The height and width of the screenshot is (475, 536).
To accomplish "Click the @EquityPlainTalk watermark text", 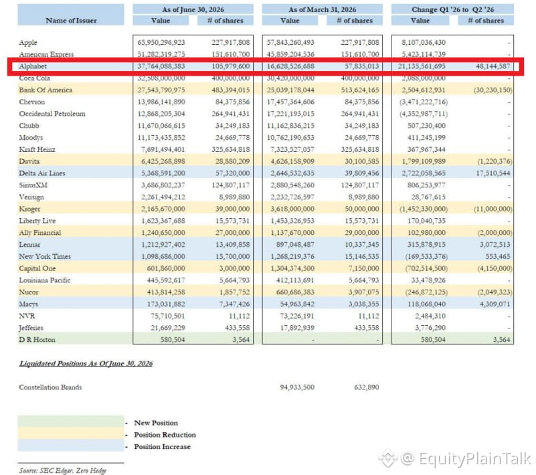I will pyautogui.click(x=466, y=458).
